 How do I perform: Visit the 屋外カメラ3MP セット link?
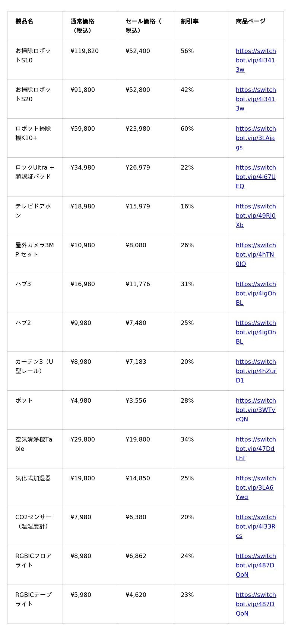coord(256,254)
